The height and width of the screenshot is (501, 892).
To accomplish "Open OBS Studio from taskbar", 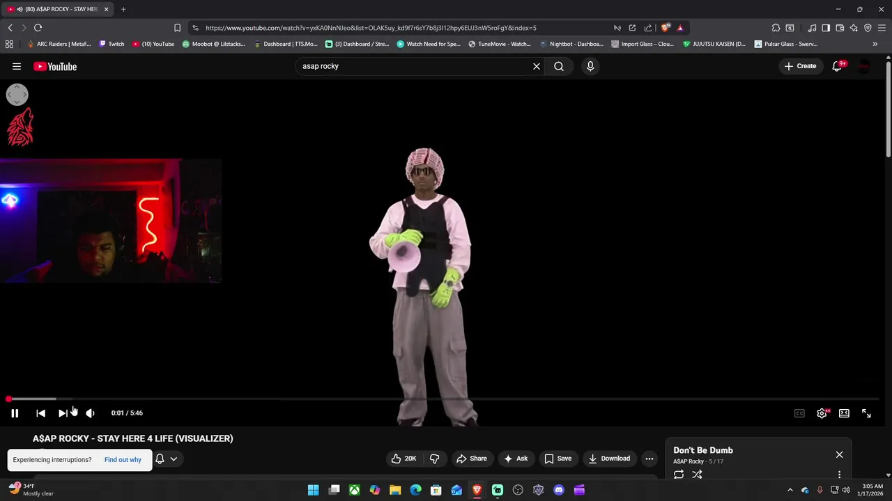I will [518, 490].
